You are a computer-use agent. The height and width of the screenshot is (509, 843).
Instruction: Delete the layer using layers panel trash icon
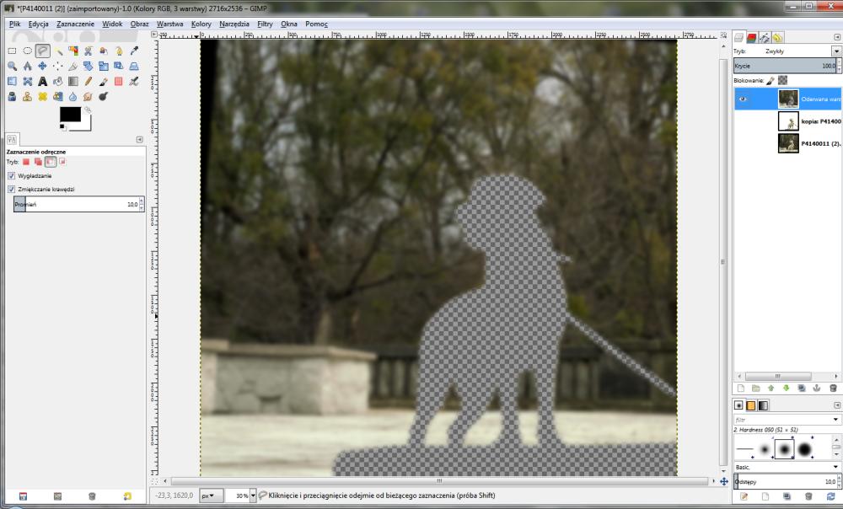(834, 388)
